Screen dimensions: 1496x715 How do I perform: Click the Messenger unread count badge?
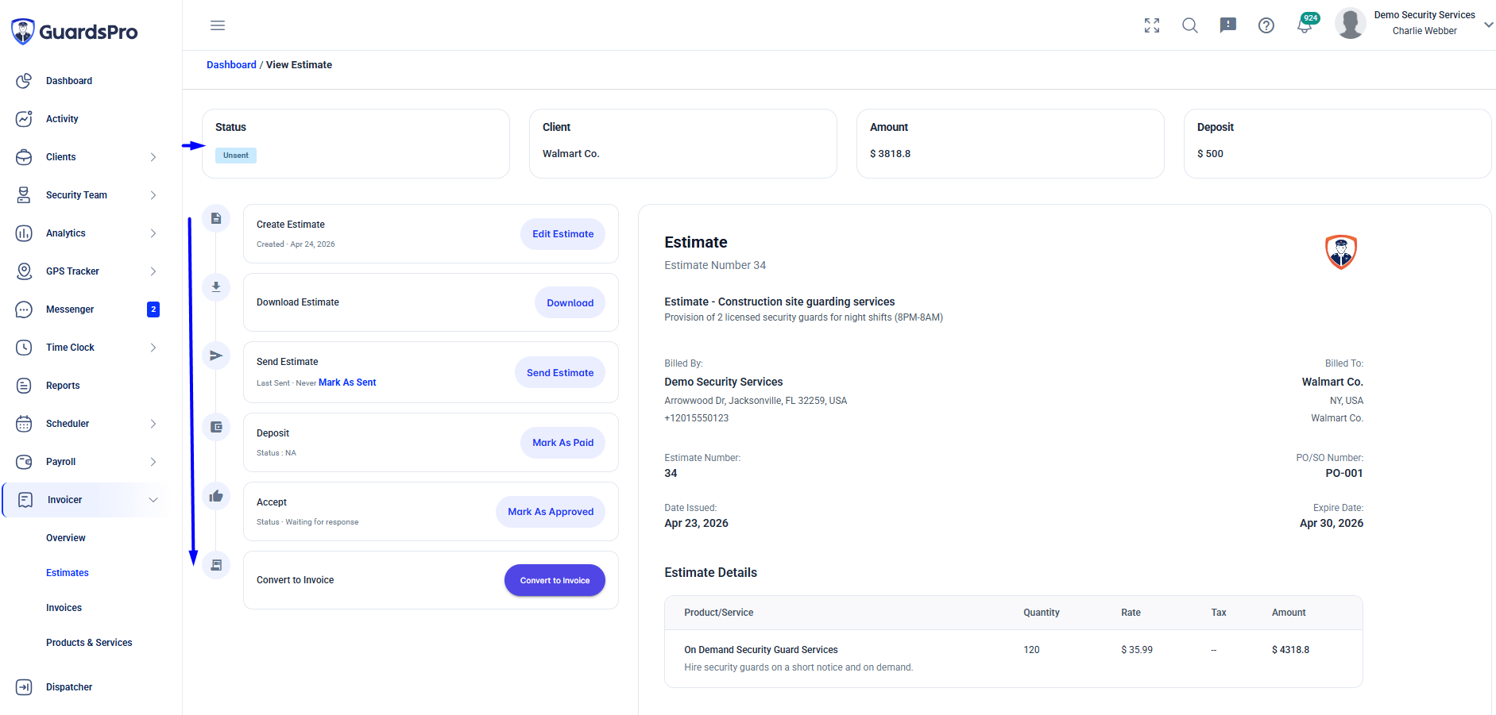click(x=153, y=309)
